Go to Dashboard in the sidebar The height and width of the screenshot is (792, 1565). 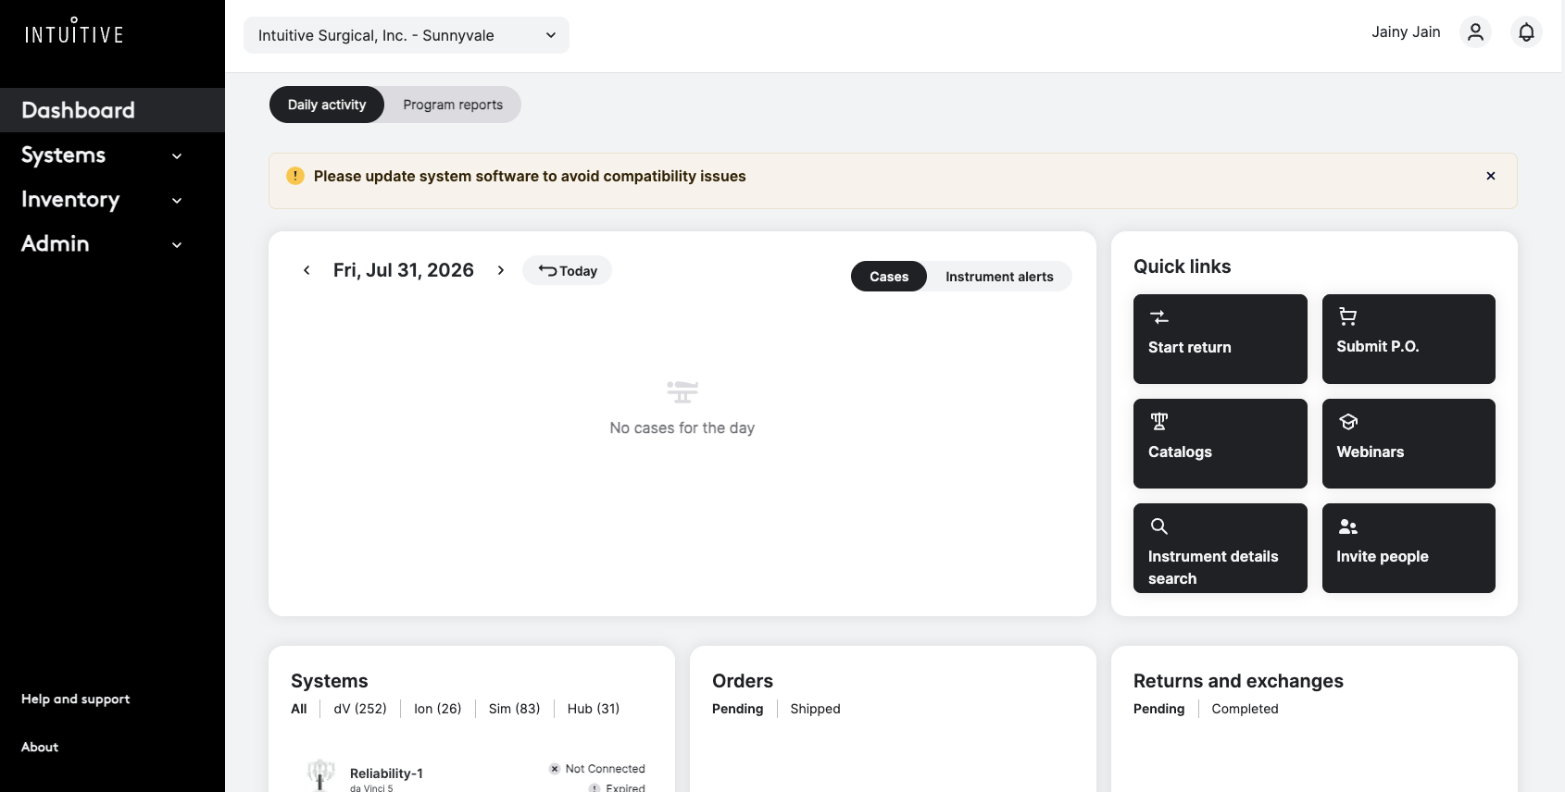click(112, 110)
